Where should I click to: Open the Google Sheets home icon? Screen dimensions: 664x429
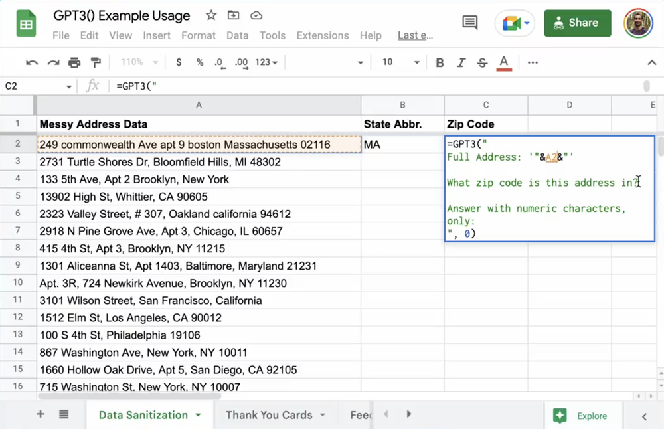26,24
